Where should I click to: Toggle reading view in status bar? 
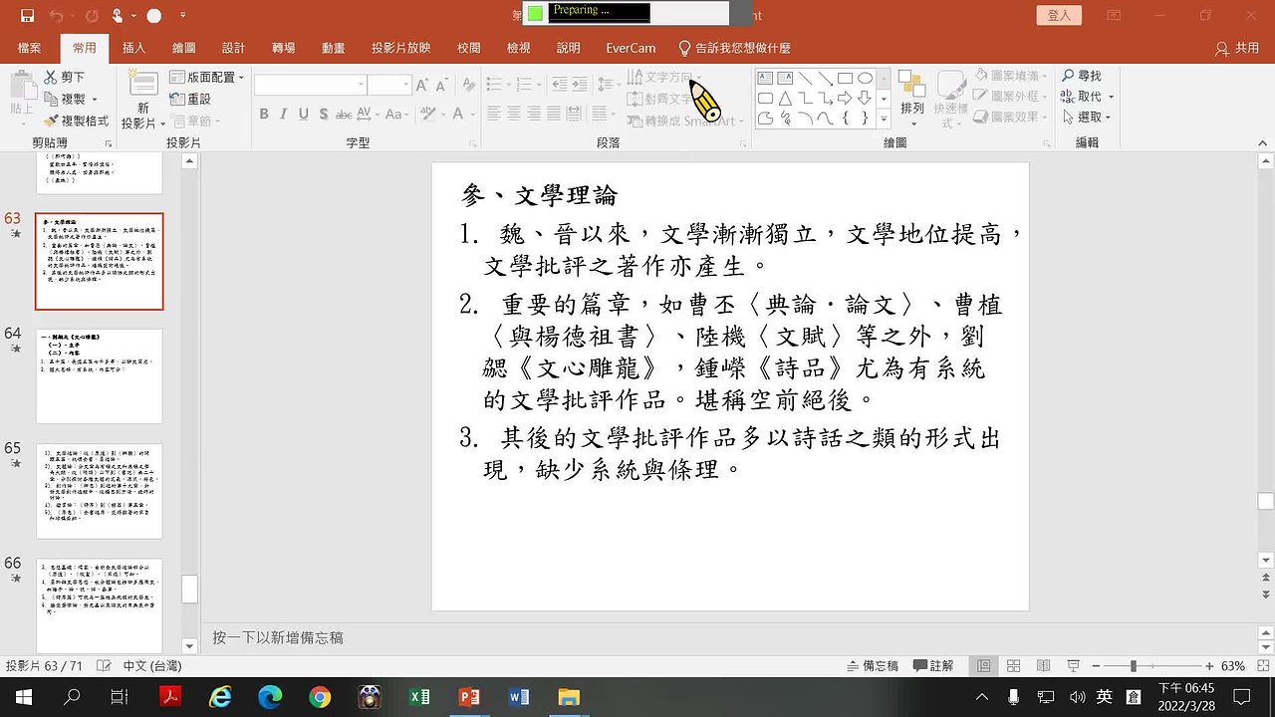pyautogui.click(x=1043, y=665)
